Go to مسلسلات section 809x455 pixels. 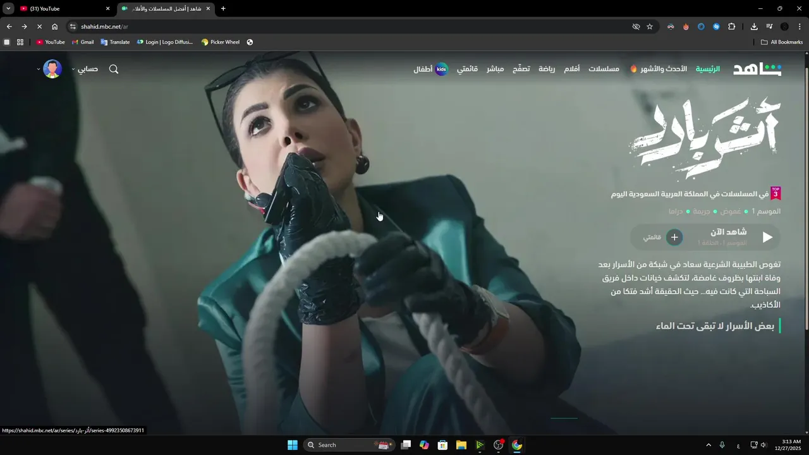point(604,69)
